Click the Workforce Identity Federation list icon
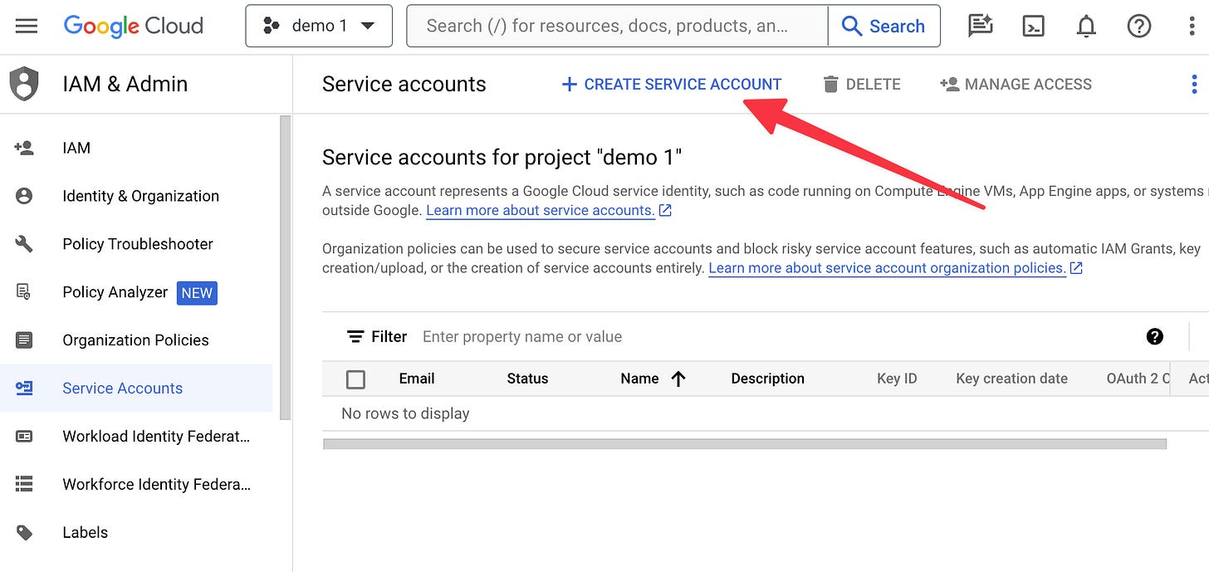This screenshot has height=572, width=1209. (x=24, y=484)
